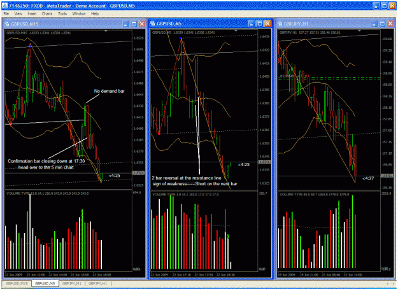The height and width of the screenshot is (289, 398).
Task: Click the GBPUSD,M15 window title text
Action: 25,24
